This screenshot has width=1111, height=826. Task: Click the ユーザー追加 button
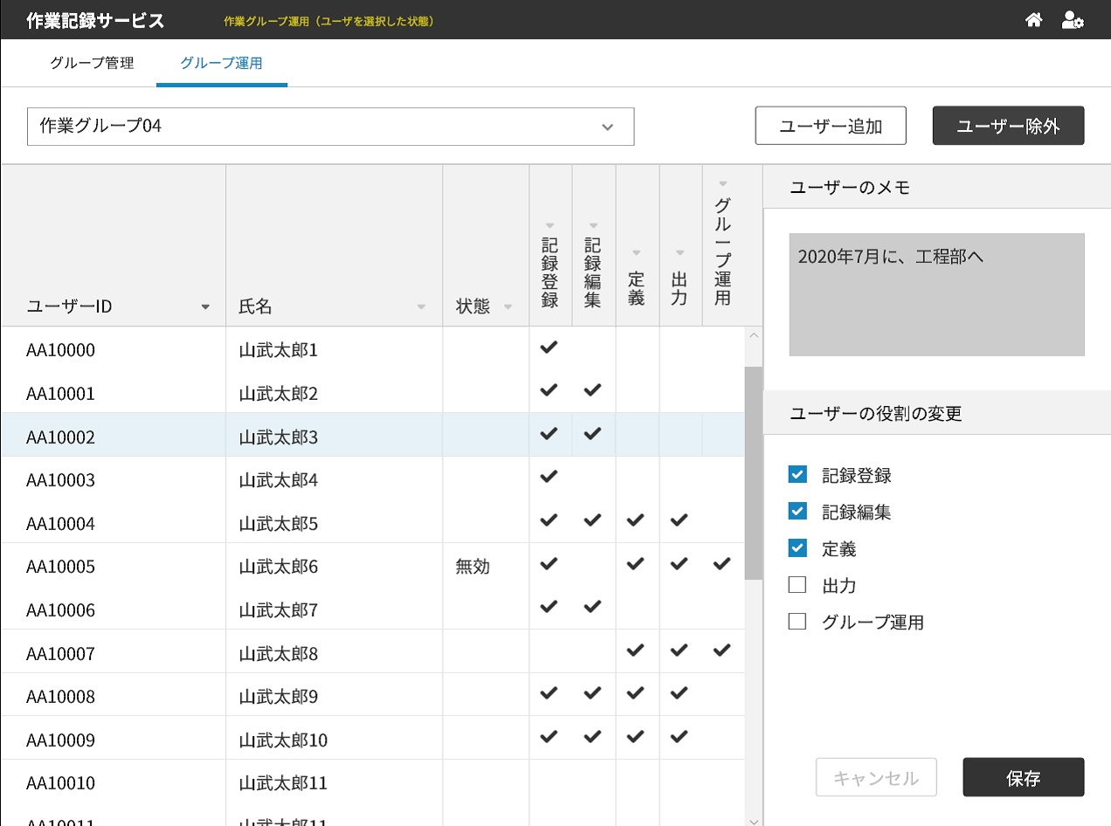831,126
